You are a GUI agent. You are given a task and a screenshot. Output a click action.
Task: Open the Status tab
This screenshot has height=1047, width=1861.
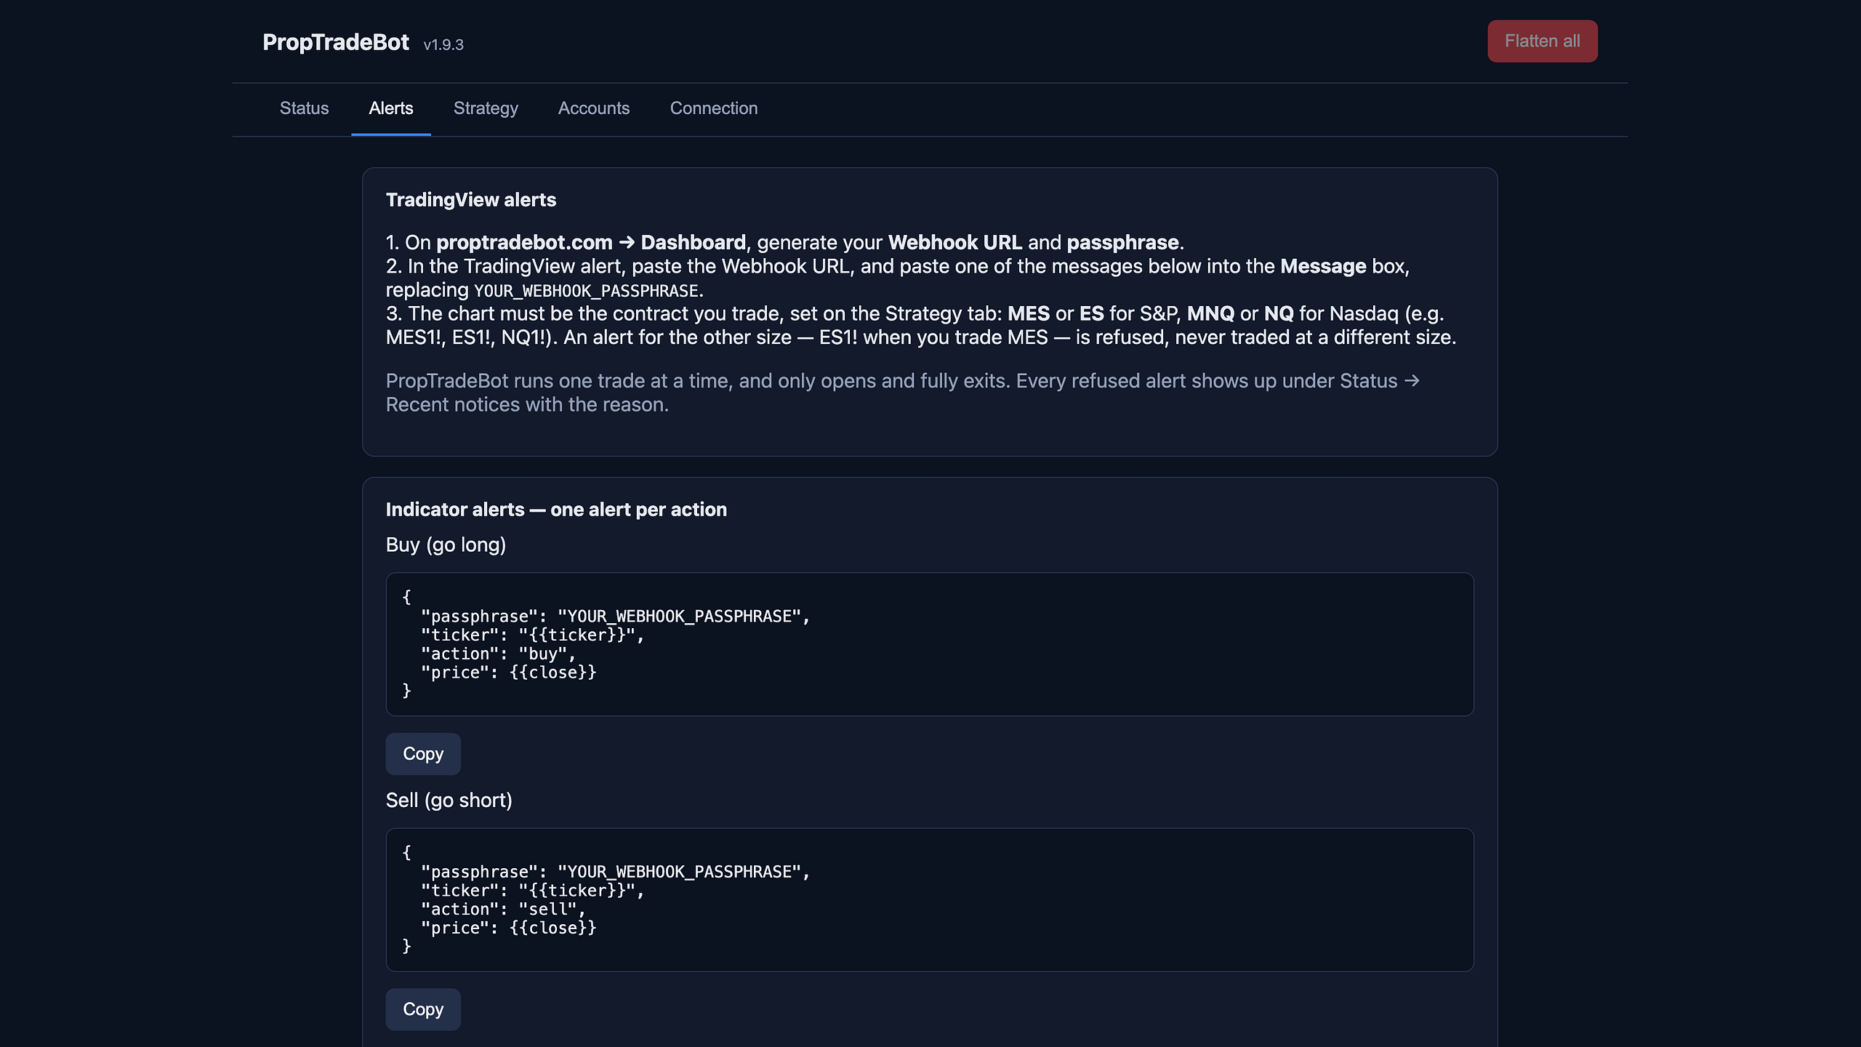[x=304, y=108]
